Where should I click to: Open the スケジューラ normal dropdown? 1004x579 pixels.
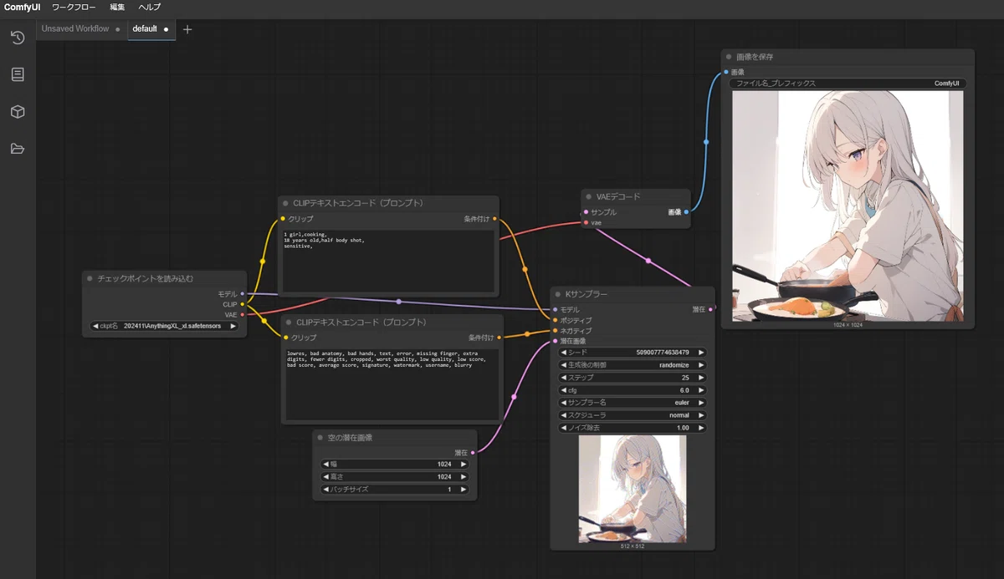[x=633, y=415]
